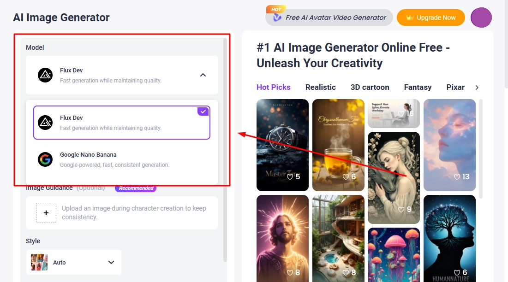Switch to the Realistic tab
This screenshot has height=282, width=508.
pyautogui.click(x=321, y=87)
